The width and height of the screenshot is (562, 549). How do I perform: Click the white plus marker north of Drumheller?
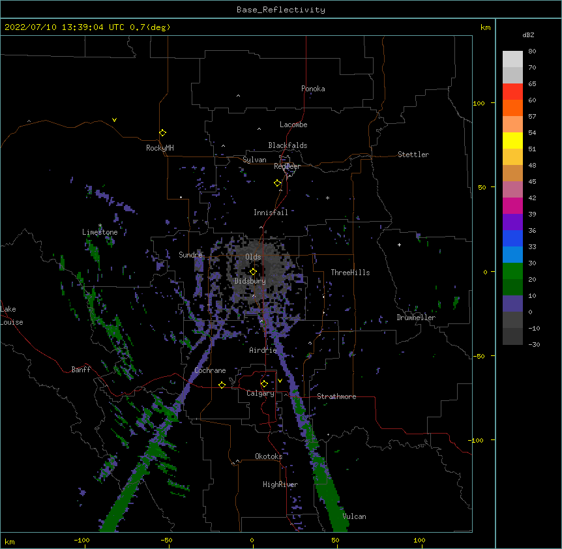point(399,245)
